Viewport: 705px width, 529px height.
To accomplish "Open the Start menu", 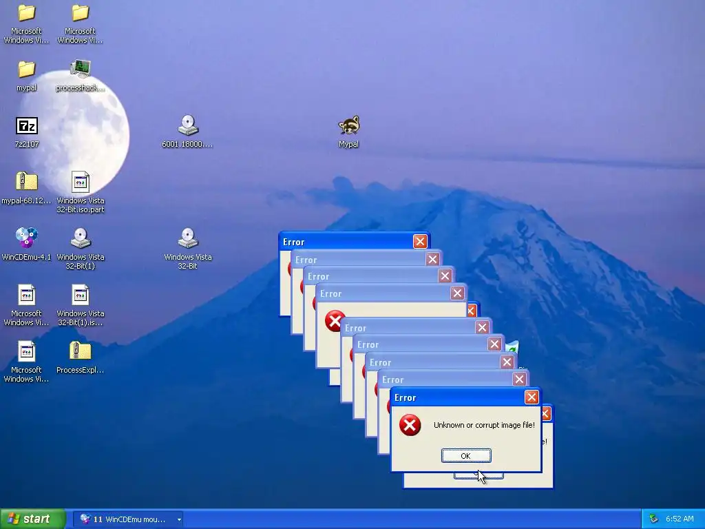I will click(x=33, y=519).
